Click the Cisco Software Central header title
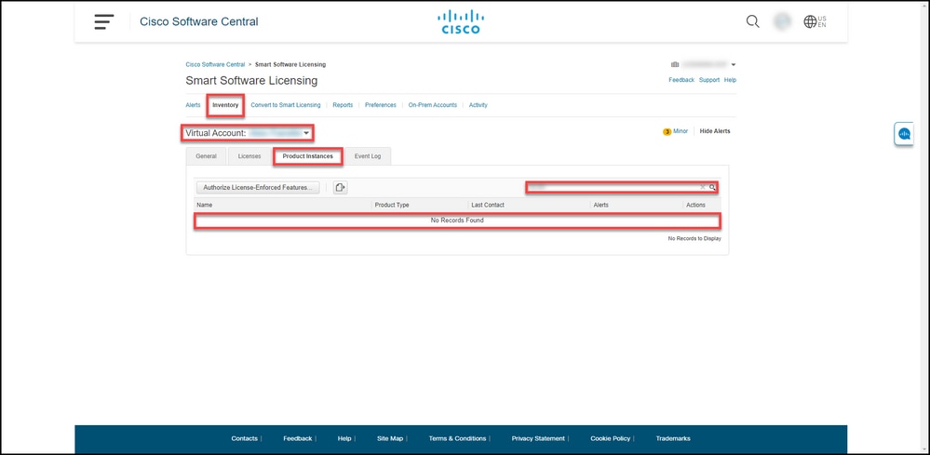930x455 pixels. [198, 22]
